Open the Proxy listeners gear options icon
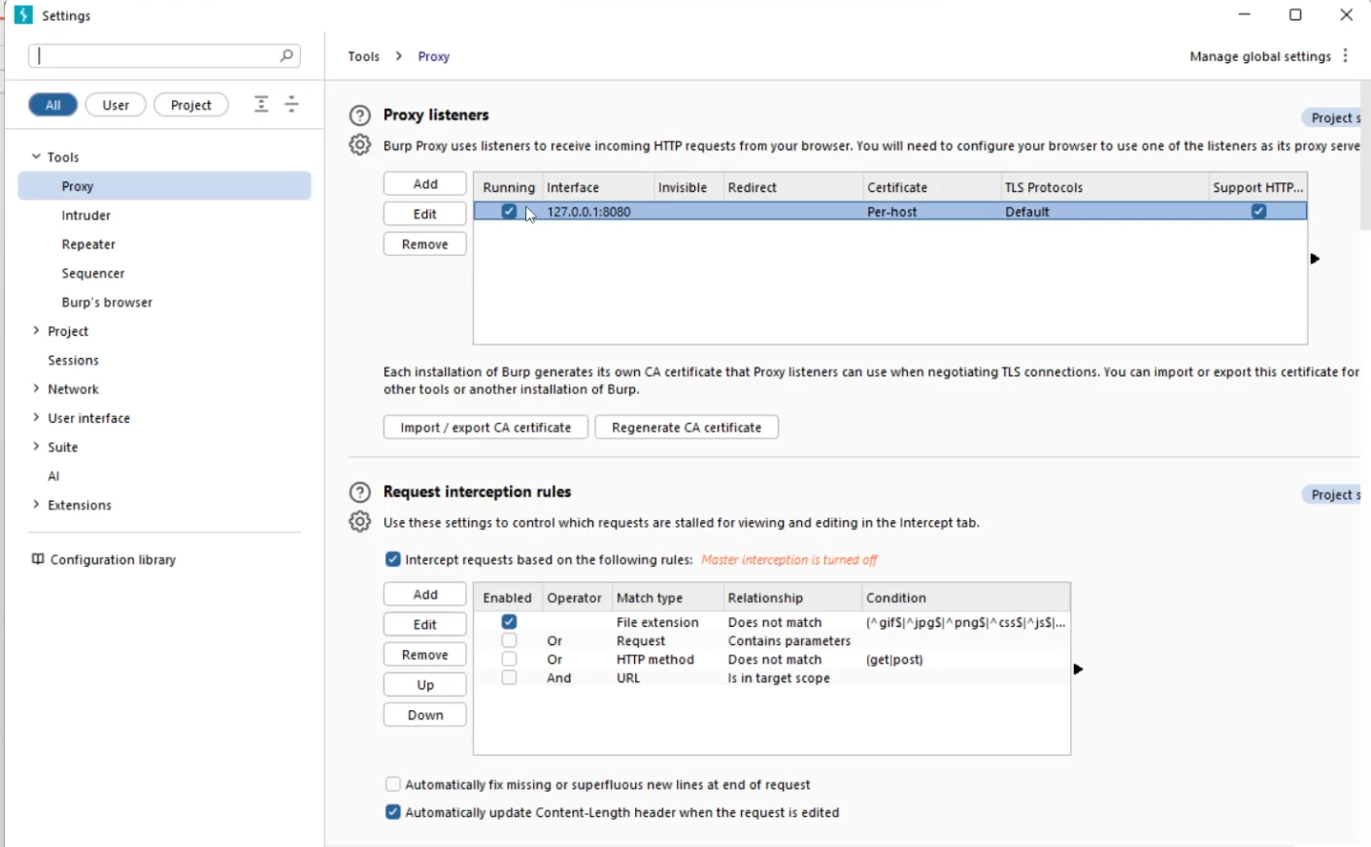 tap(360, 145)
